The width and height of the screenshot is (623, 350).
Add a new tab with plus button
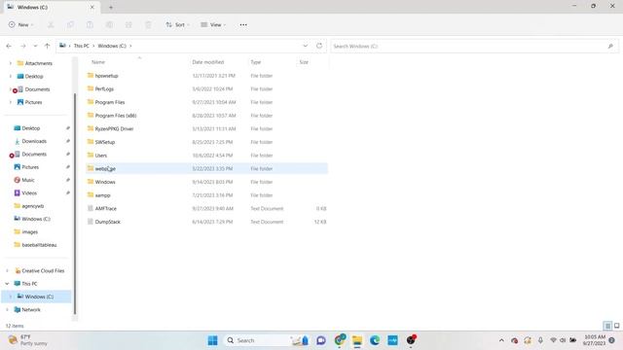pyautogui.click(x=111, y=7)
